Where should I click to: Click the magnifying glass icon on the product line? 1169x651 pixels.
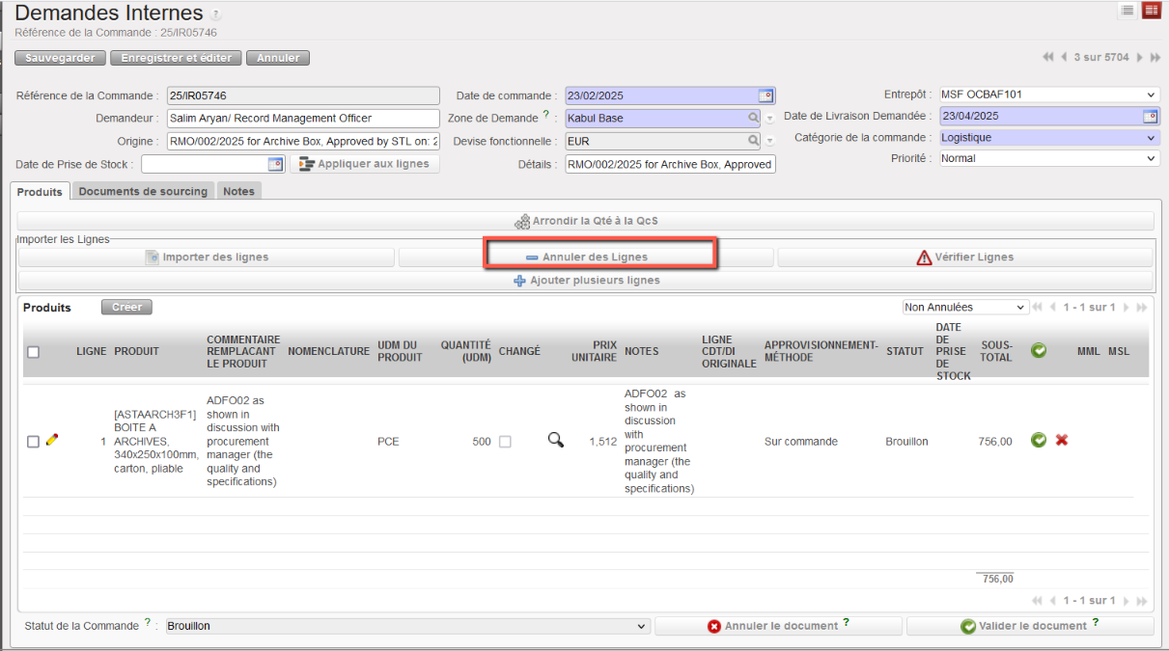click(555, 440)
